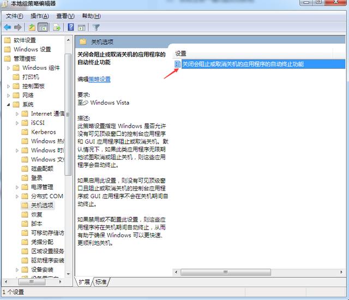This screenshot has height=300, width=349.
Task: Switch to the 标准 tab
Action: click(x=101, y=282)
